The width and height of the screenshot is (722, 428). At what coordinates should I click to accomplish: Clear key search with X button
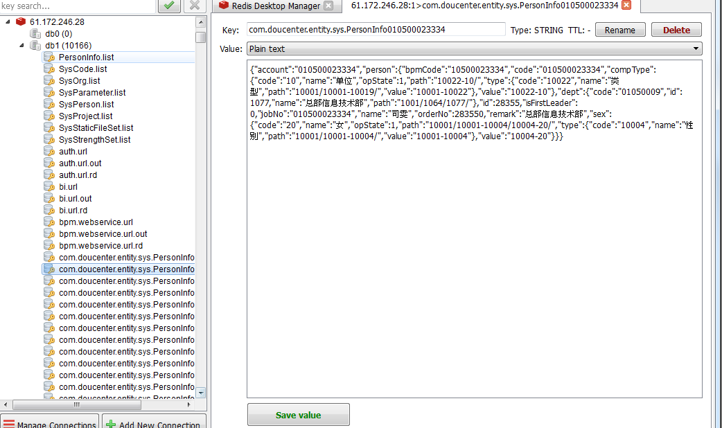tap(195, 6)
